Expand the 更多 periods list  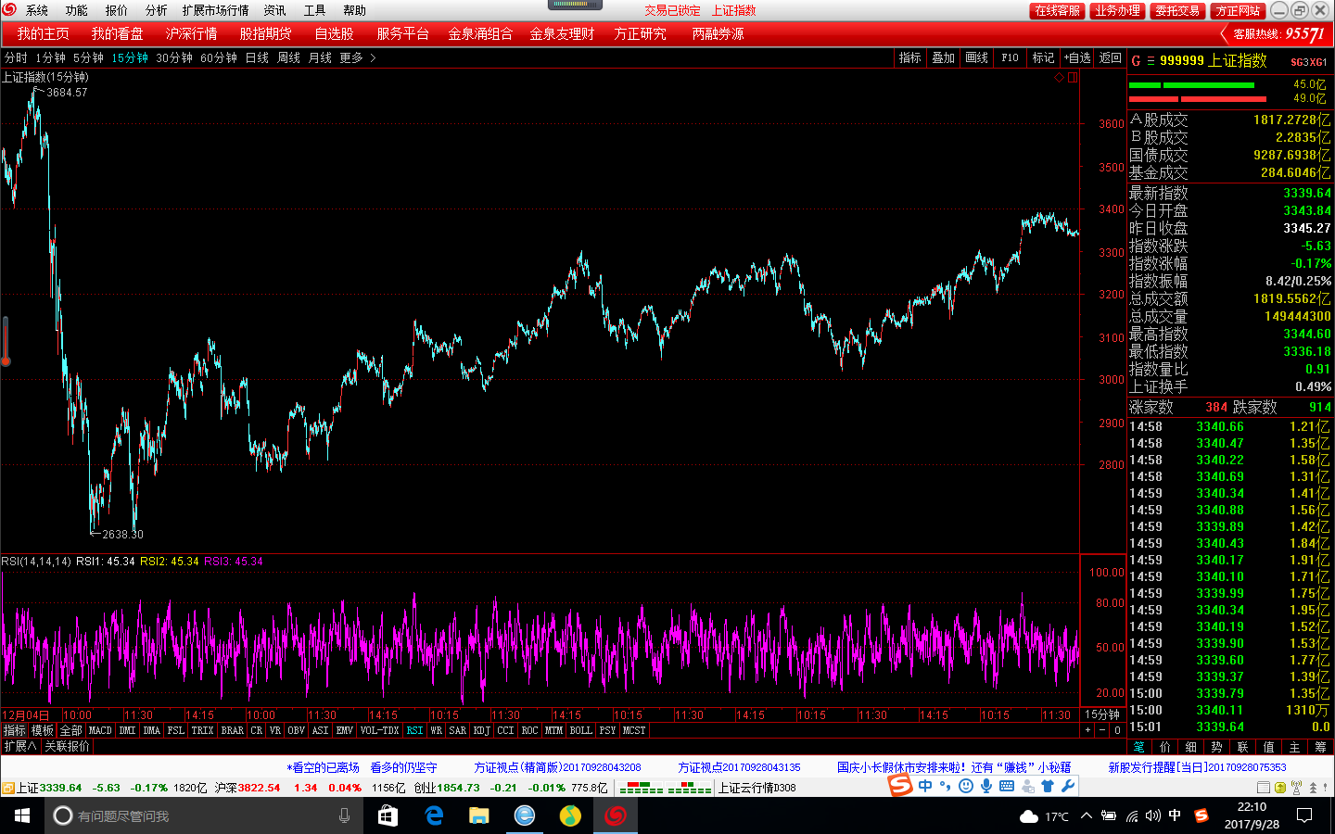(357, 57)
